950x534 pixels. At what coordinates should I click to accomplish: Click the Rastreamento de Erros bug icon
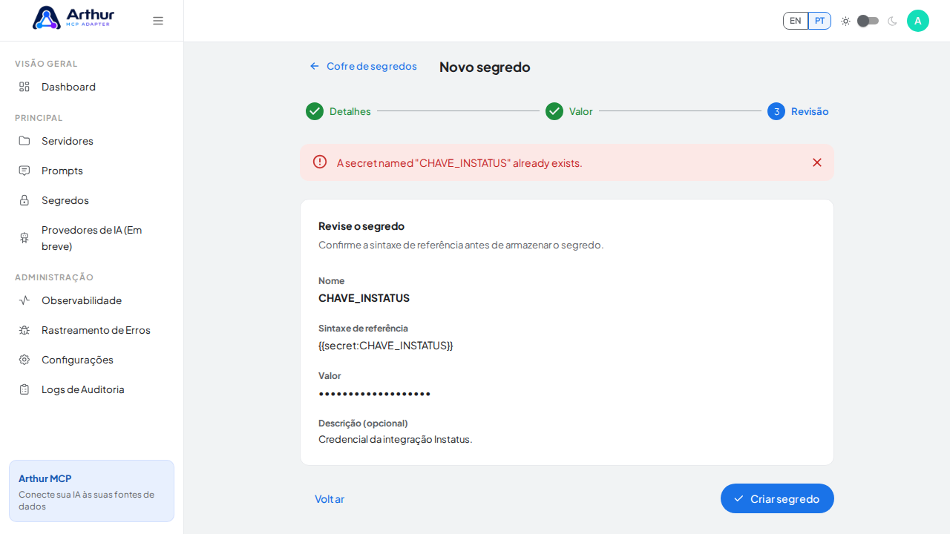point(24,330)
